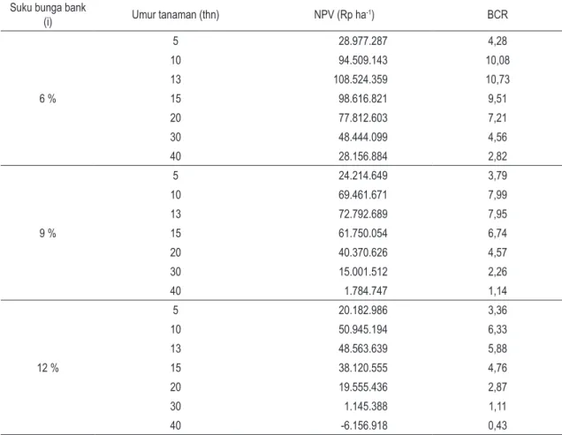The image size is (562, 435).
Task: Select NPV value 28.977.287
Action: pyautogui.click(x=362, y=41)
